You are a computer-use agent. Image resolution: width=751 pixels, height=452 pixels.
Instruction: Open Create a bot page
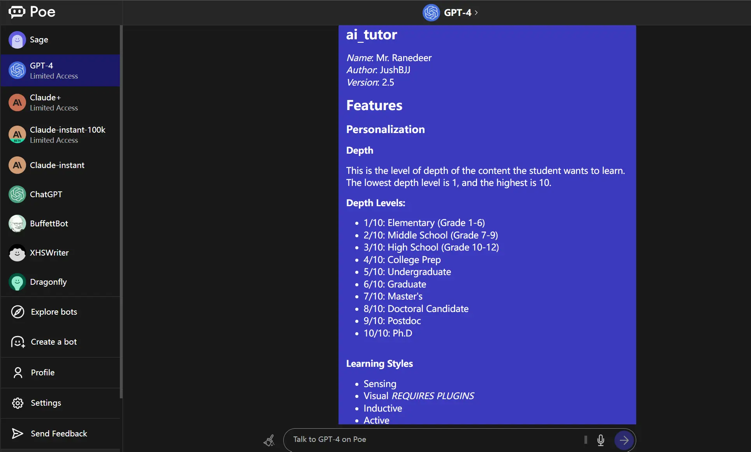pos(60,342)
